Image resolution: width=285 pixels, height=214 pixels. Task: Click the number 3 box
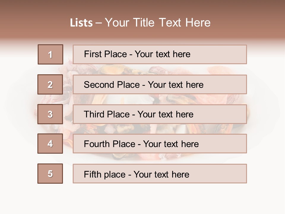tap(50, 114)
